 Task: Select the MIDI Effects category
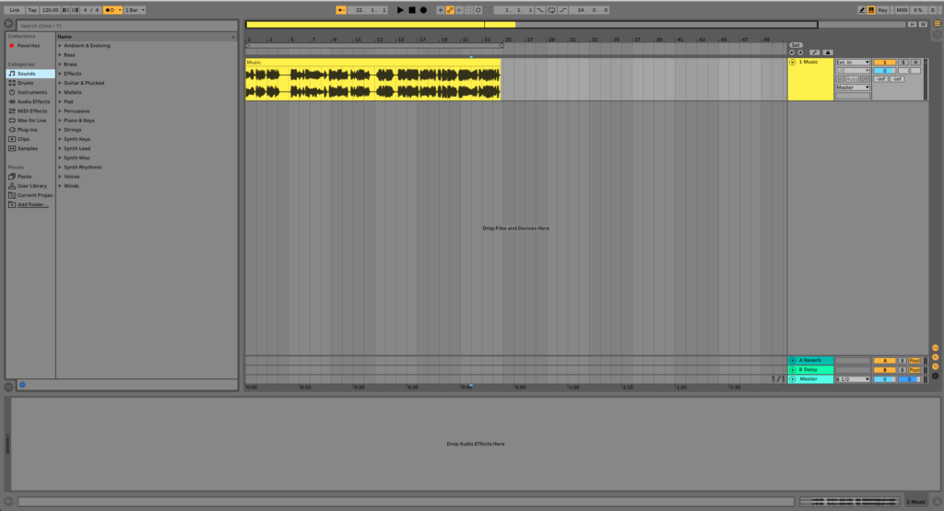click(x=32, y=111)
